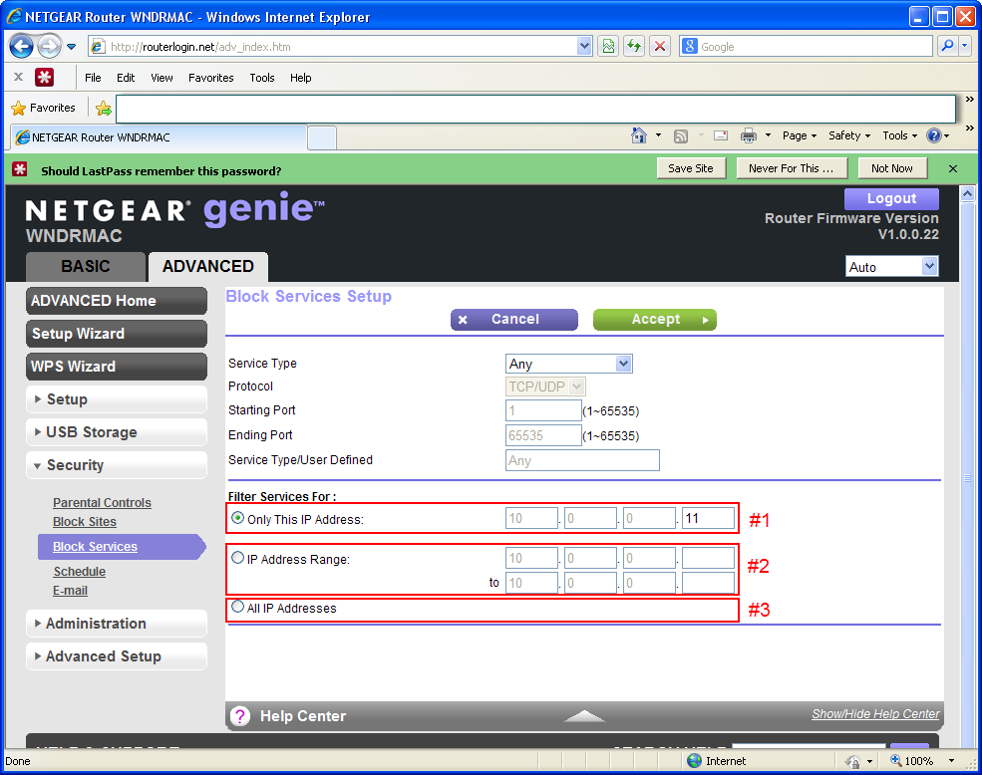Image resolution: width=982 pixels, height=775 pixels.
Task: Toggle the Compatibility View icon
Action: [608, 47]
